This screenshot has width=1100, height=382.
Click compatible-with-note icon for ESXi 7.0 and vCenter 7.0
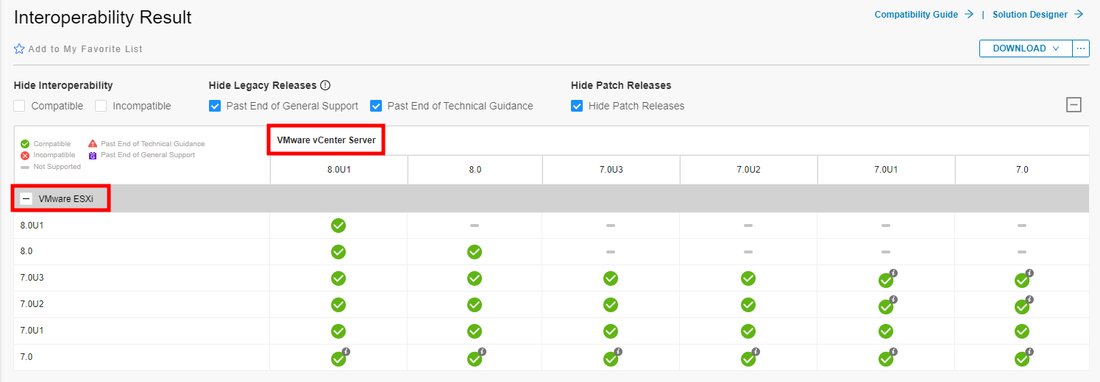[1023, 358]
